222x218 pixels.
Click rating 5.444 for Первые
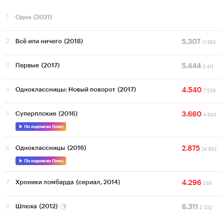tap(191, 66)
